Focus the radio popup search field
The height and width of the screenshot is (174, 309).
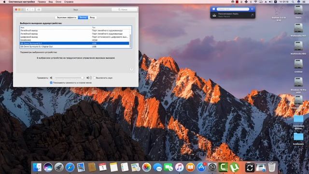click(x=233, y=9)
